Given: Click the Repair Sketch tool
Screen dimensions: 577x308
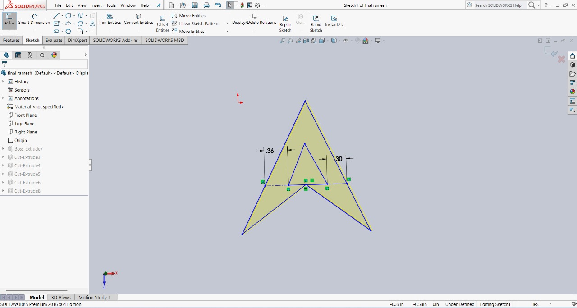Looking at the screenshot, I should [285, 24].
